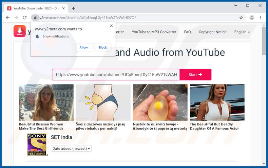Screen dimensions: 268x168
Task: Reload the page with refresh icon
Action: (x=25, y=18)
